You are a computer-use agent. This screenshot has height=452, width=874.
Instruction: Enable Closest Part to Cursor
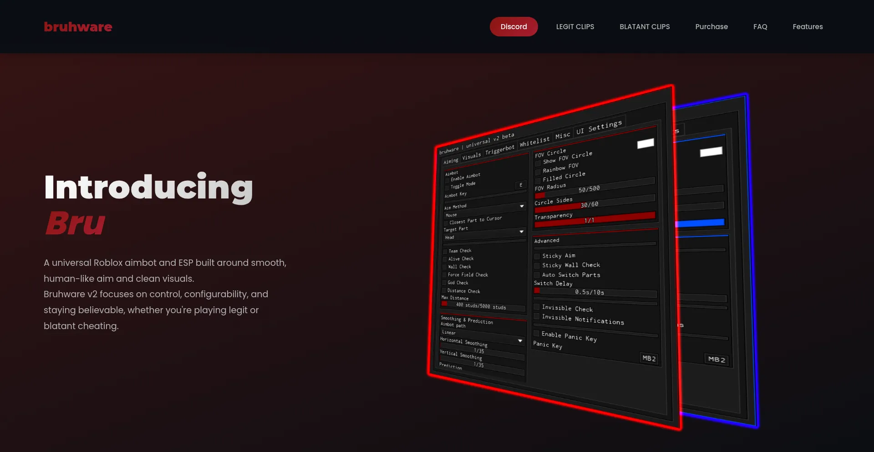[446, 223]
